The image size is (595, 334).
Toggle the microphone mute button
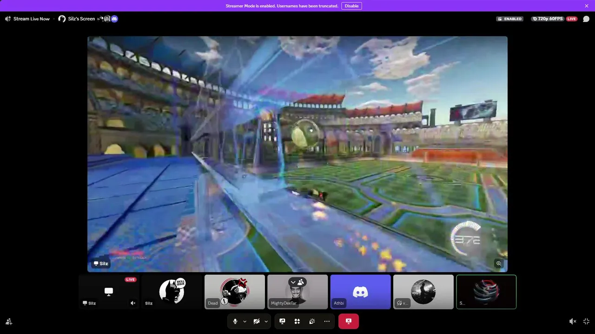235,321
